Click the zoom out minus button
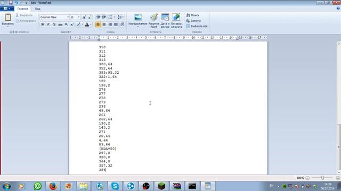 point(307,178)
